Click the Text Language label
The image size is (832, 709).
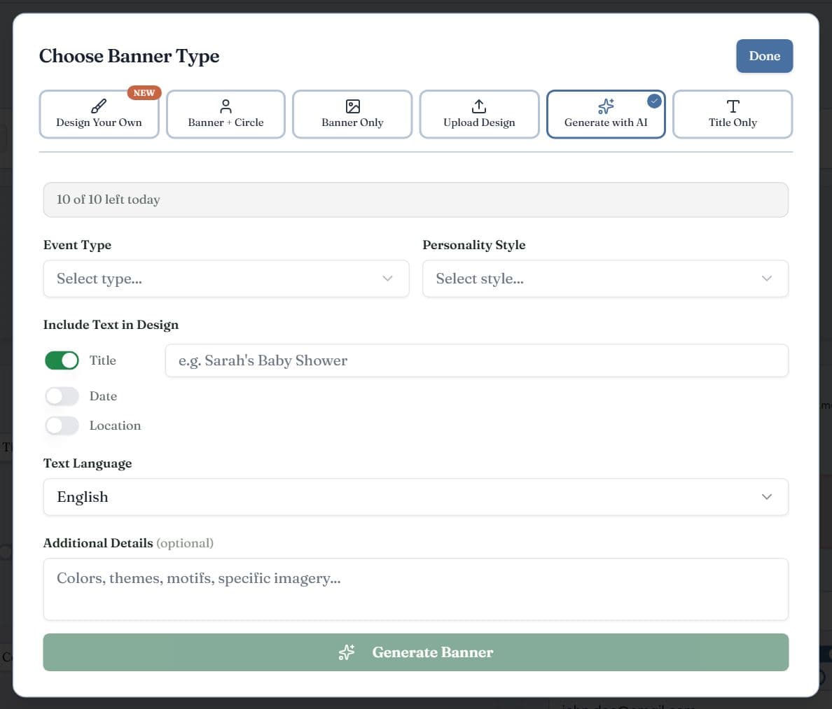(x=88, y=463)
